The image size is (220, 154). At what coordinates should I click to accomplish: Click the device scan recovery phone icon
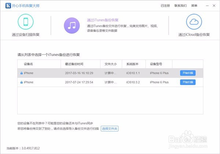(26, 22)
